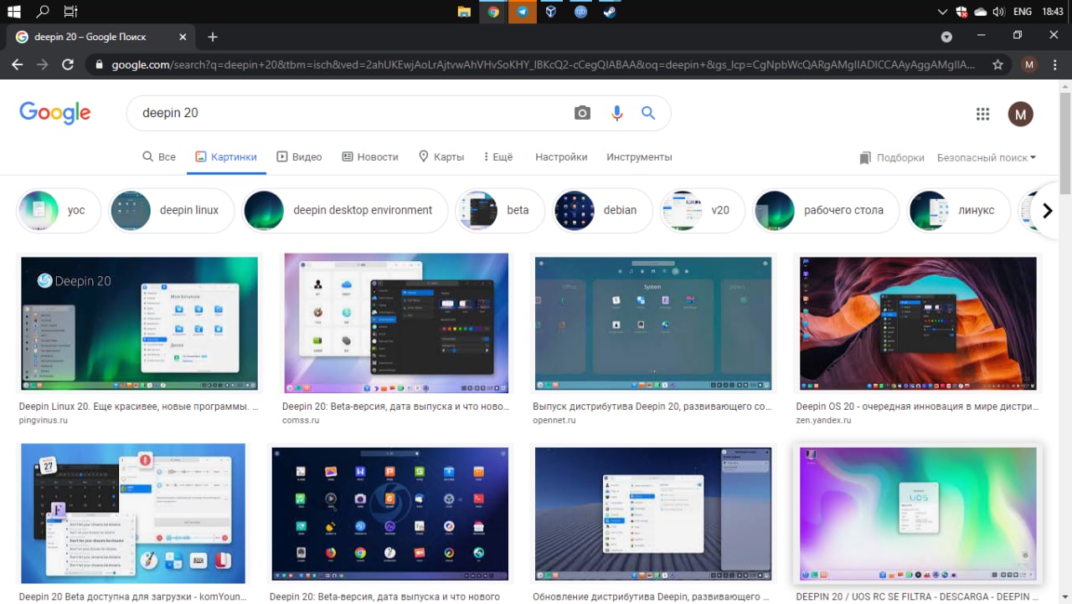Click the Chrome icon in taskbar
This screenshot has height=604, width=1072.
493,12
